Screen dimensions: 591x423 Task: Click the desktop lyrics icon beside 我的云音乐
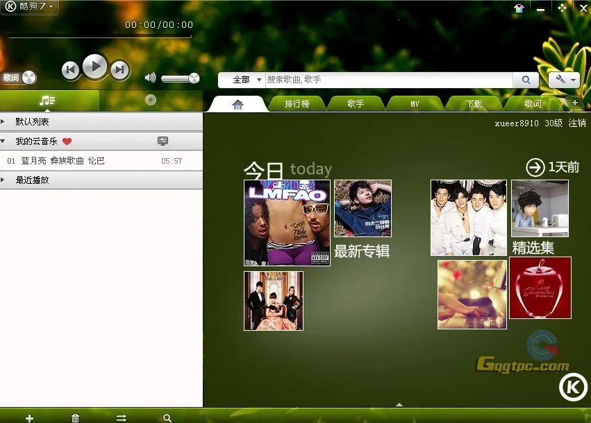click(162, 141)
